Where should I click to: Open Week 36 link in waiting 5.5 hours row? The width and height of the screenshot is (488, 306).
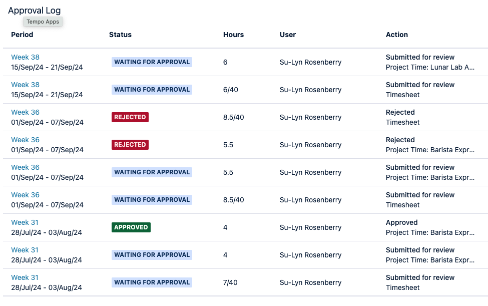point(25,167)
